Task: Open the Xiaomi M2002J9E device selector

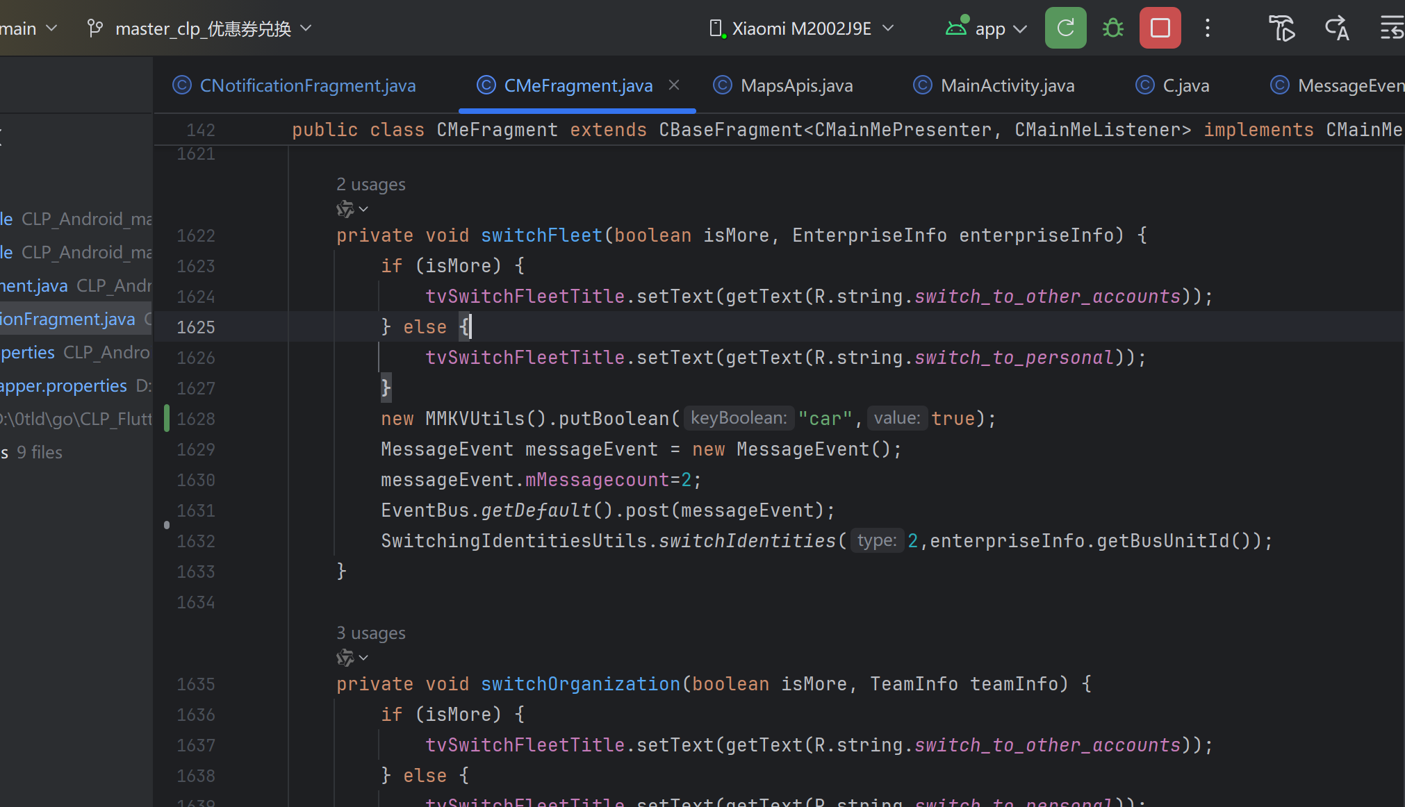Action: click(x=801, y=28)
